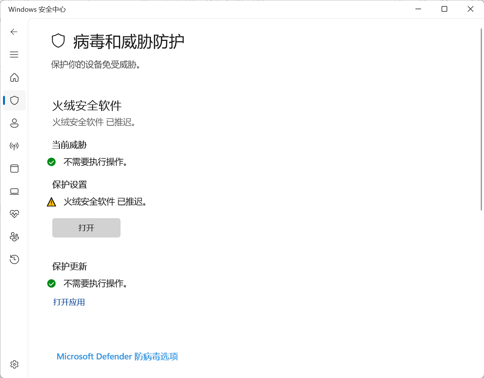Open Family options icon
The height and width of the screenshot is (378, 484).
point(14,237)
